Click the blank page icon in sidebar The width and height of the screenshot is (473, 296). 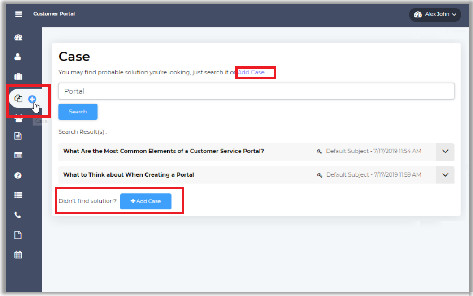pos(18,235)
